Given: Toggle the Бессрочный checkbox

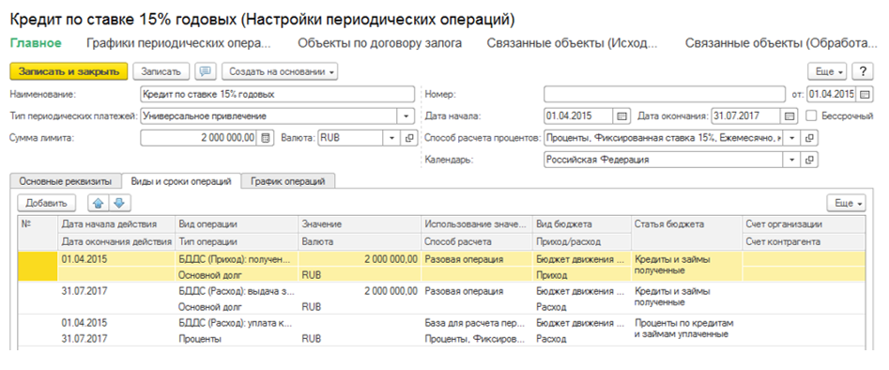Looking at the screenshot, I should click(811, 116).
